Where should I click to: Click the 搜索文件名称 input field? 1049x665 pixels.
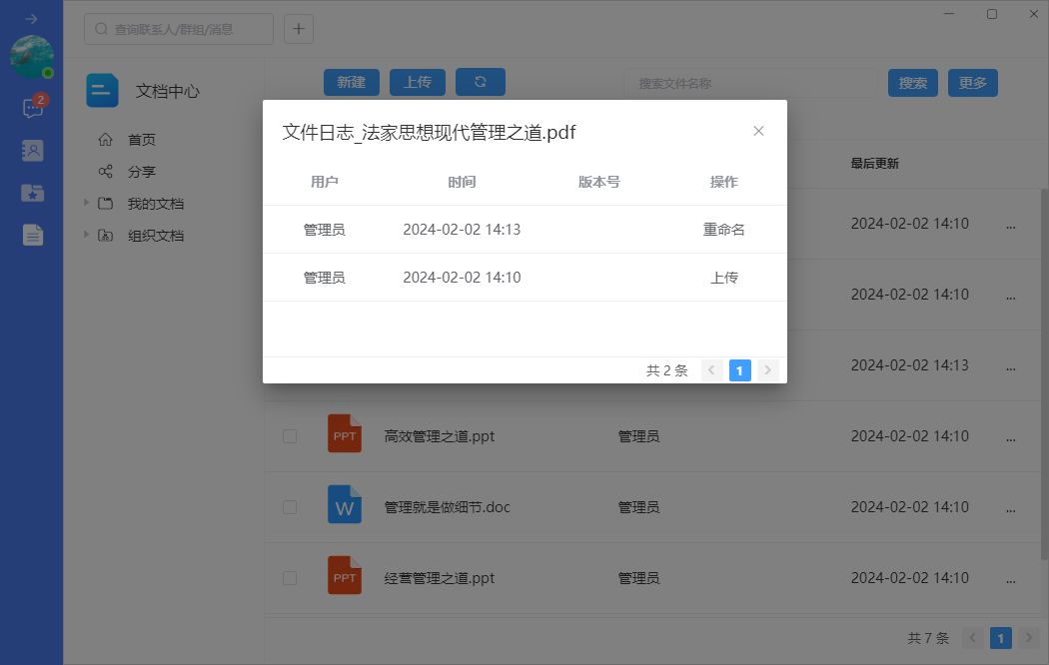(x=749, y=83)
